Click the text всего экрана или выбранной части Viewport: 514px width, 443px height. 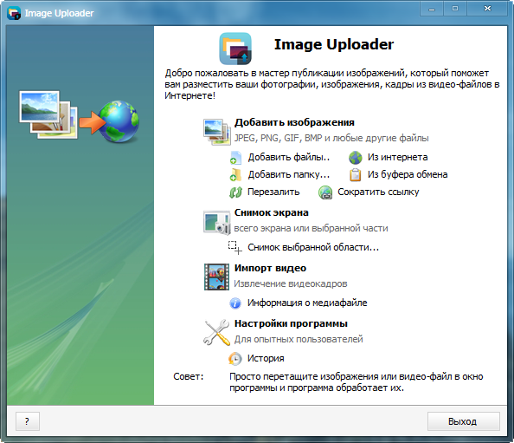(x=311, y=228)
